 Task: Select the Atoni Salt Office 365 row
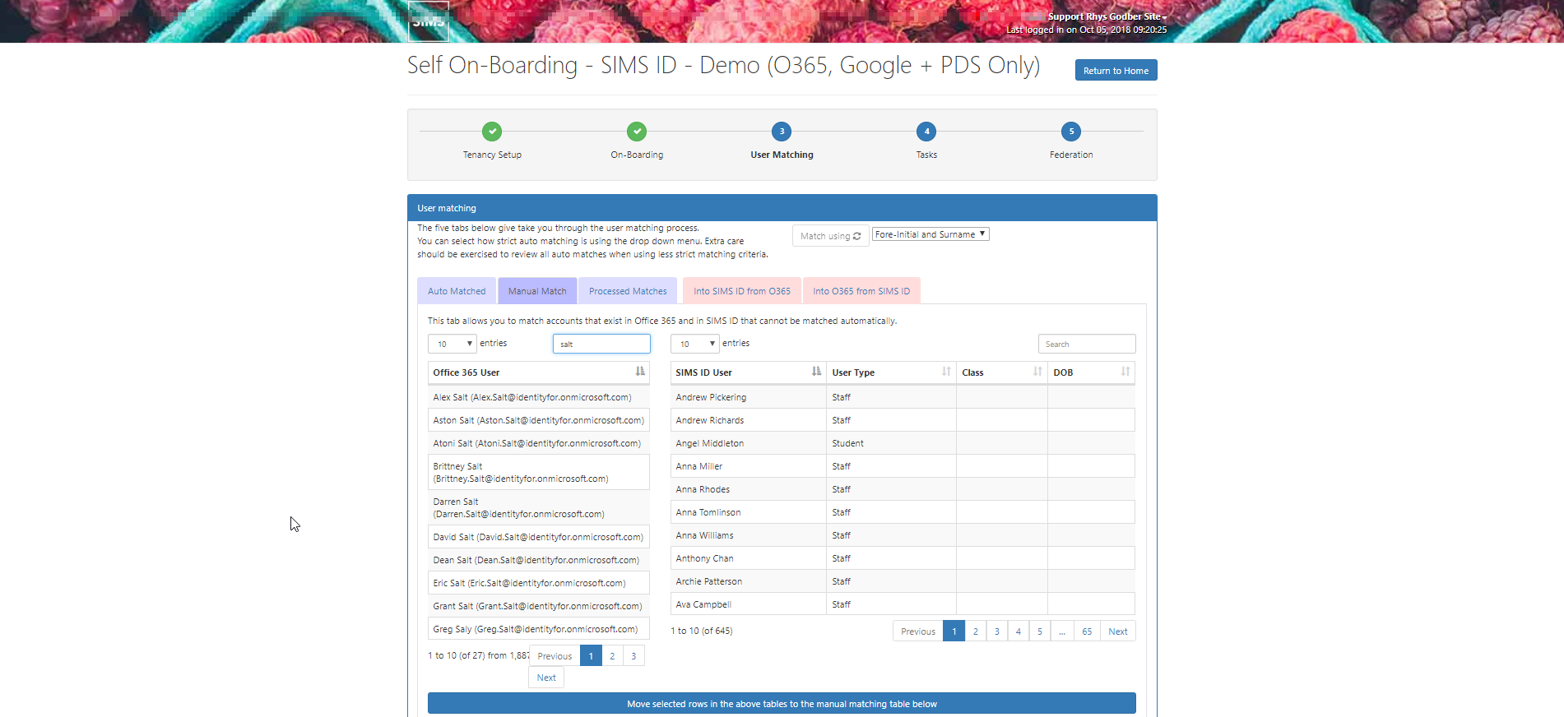[x=539, y=443]
